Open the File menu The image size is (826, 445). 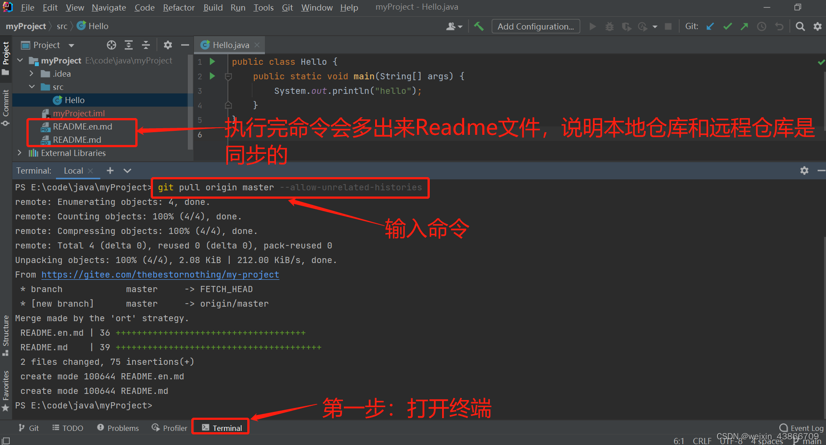pos(27,7)
